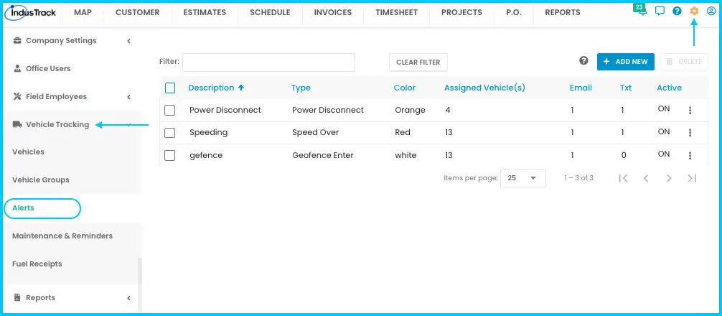Click the help icon beside Add New
722x316 pixels.
point(584,61)
